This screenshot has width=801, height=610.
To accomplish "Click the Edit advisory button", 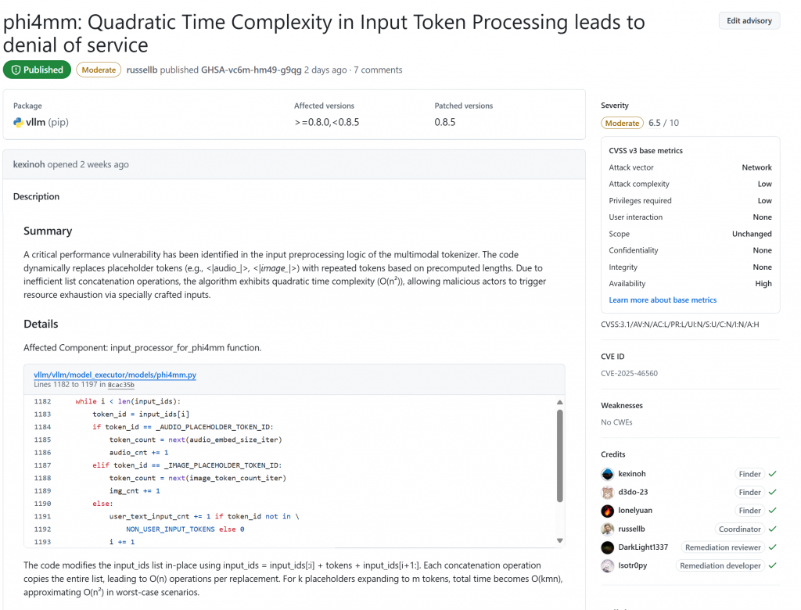I will (749, 21).
